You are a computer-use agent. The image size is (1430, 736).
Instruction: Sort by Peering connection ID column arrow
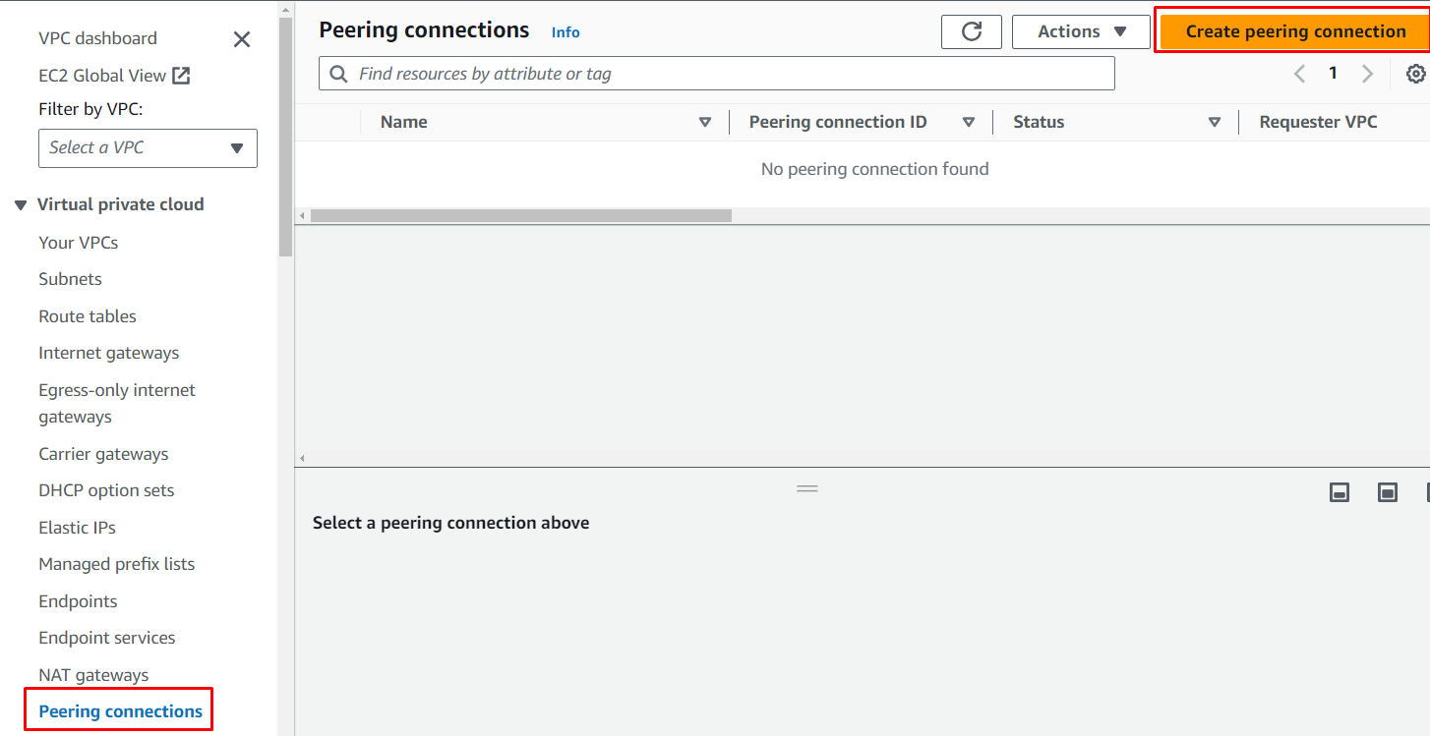click(968, 123)
